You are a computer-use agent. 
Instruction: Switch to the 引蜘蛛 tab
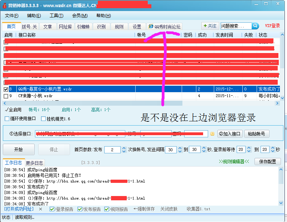pyautogui.click(x=83, y=27)
